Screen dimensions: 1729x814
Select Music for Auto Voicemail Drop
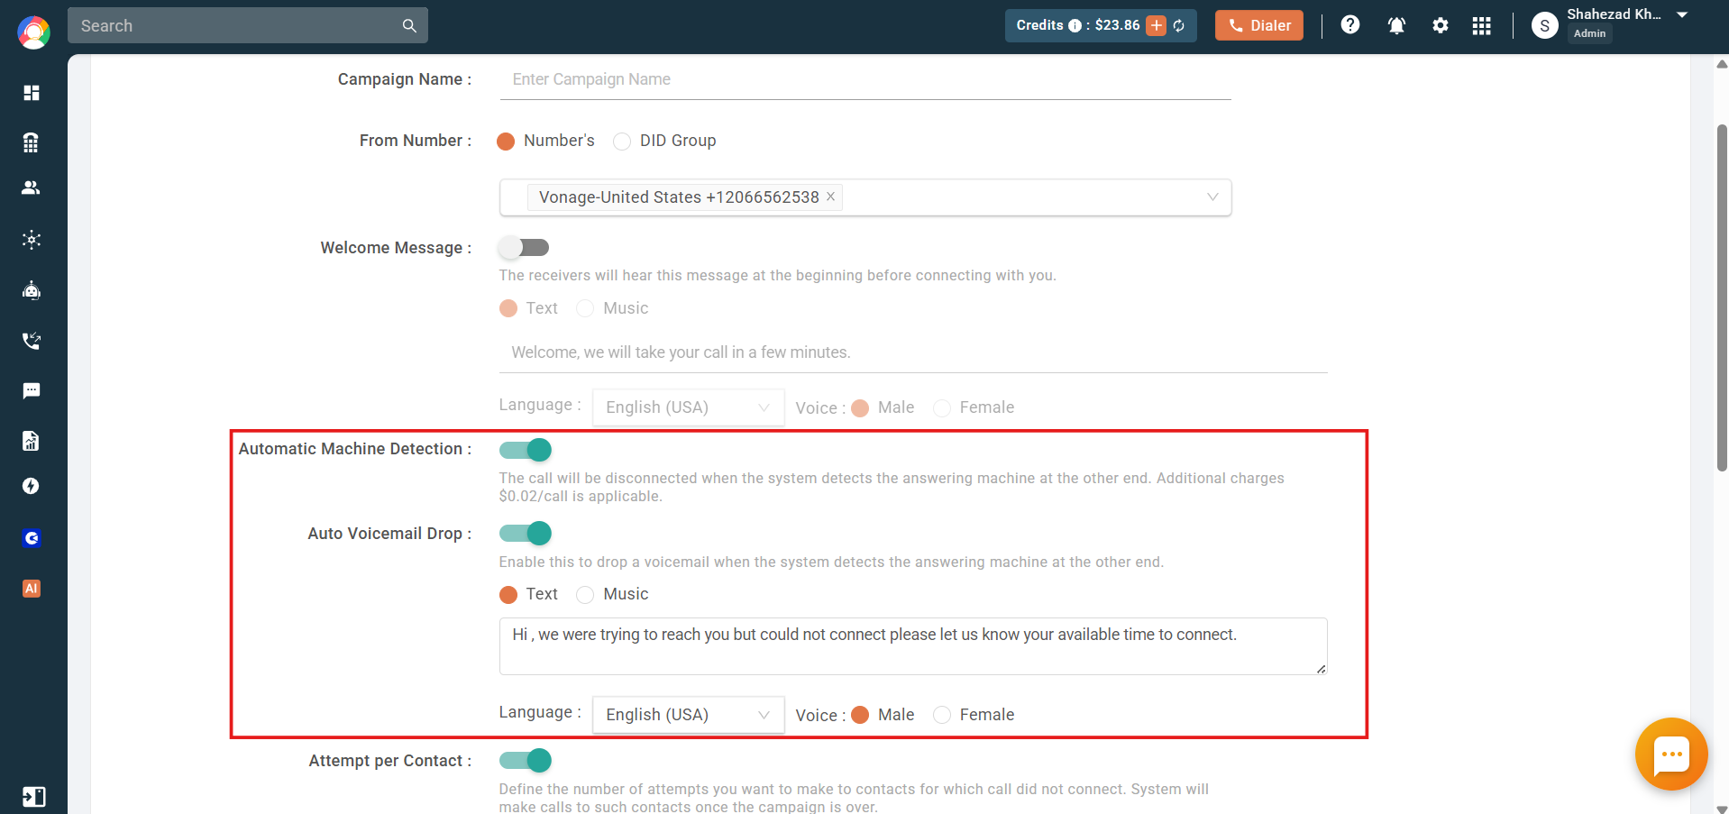(585, 595)
